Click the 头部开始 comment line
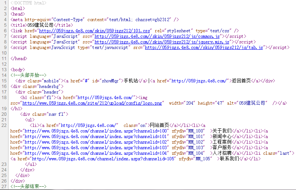This screenshot has width=296, height=190. pos(29,75)
